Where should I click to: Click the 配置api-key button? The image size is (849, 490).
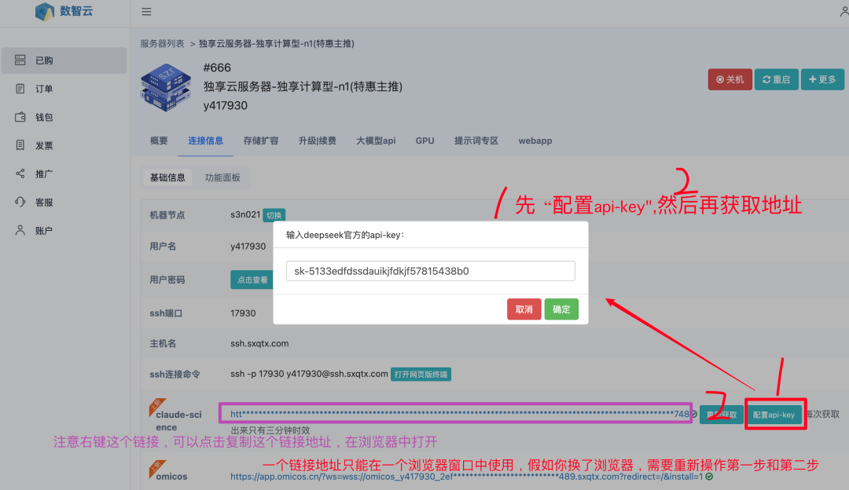[x=774, y=415]
